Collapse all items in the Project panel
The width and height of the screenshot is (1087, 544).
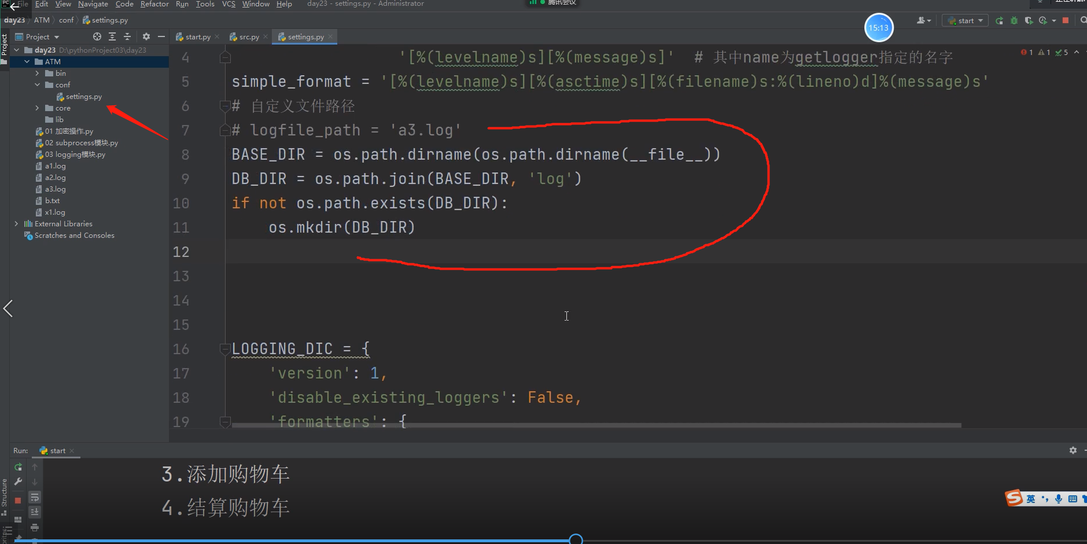point(127,36)
